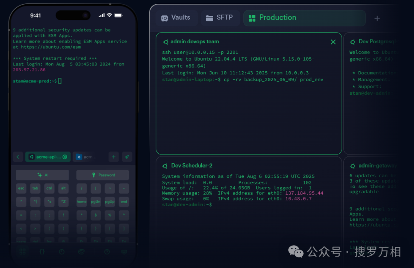
Task: Click the admin-getaway terminal pane title
Action: pyautogui.click(x=376, y=166)
